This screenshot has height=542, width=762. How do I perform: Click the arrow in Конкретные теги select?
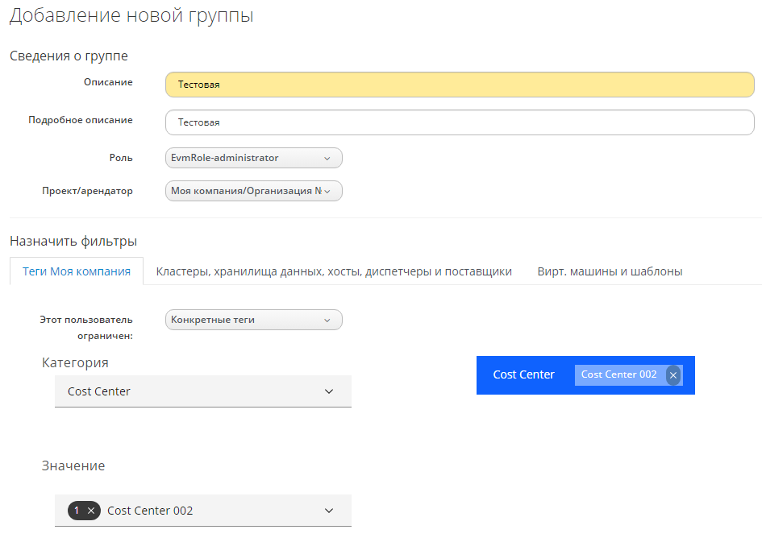click(x=327, y=321)
